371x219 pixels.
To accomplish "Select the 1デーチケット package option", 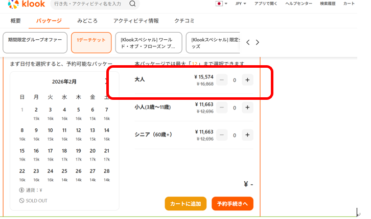I will pos(91,43).
